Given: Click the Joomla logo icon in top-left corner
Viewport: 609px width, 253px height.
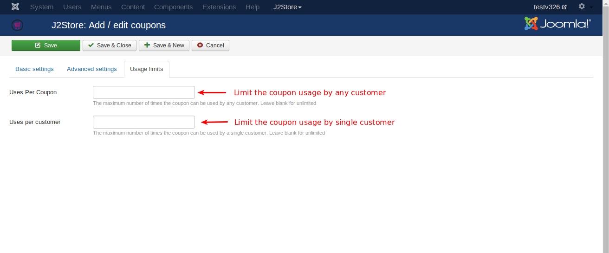Looking at the screenshot, I should (x=15, y=7).
